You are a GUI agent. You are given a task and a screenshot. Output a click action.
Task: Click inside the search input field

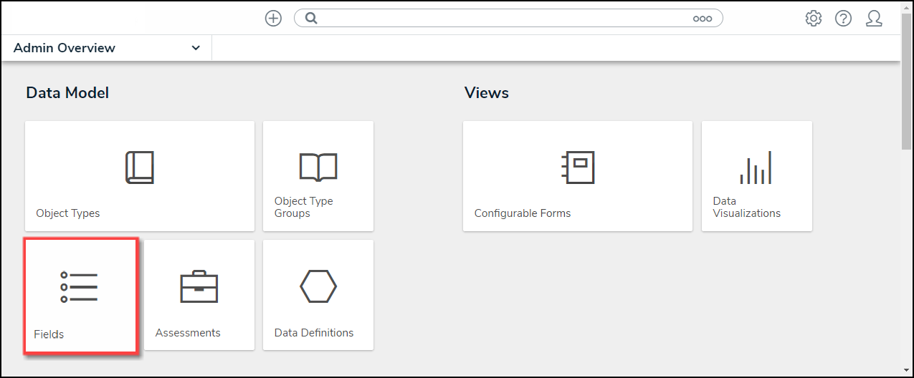click(502, 19)
